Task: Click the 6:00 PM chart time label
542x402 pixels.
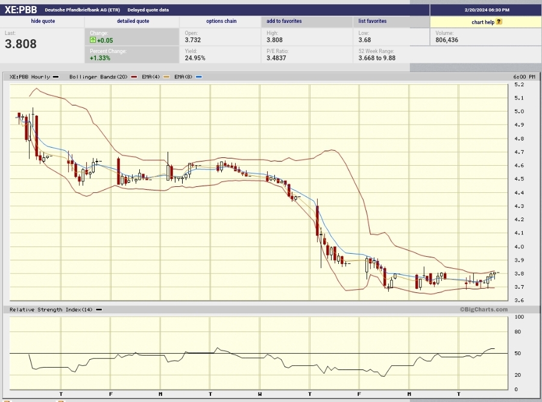Action: click(x=524, y=77)
